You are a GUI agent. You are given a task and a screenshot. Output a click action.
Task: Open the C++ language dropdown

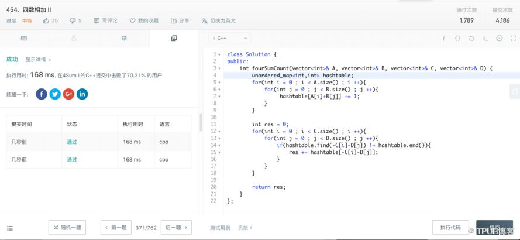tap(229, 38)
